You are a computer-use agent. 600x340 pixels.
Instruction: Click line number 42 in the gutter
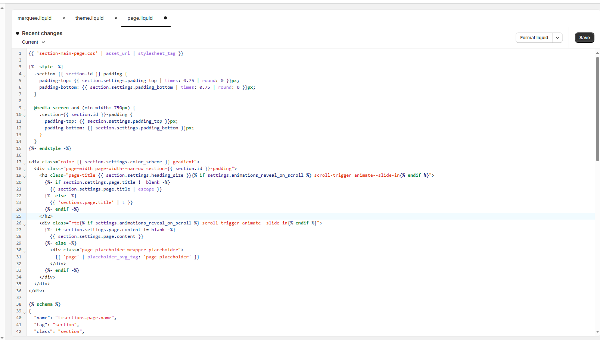click(x=19, y=331)
